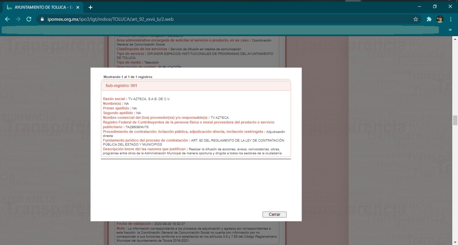
Task: Click the Primer apellido label
Action: (x=117, y=108)
